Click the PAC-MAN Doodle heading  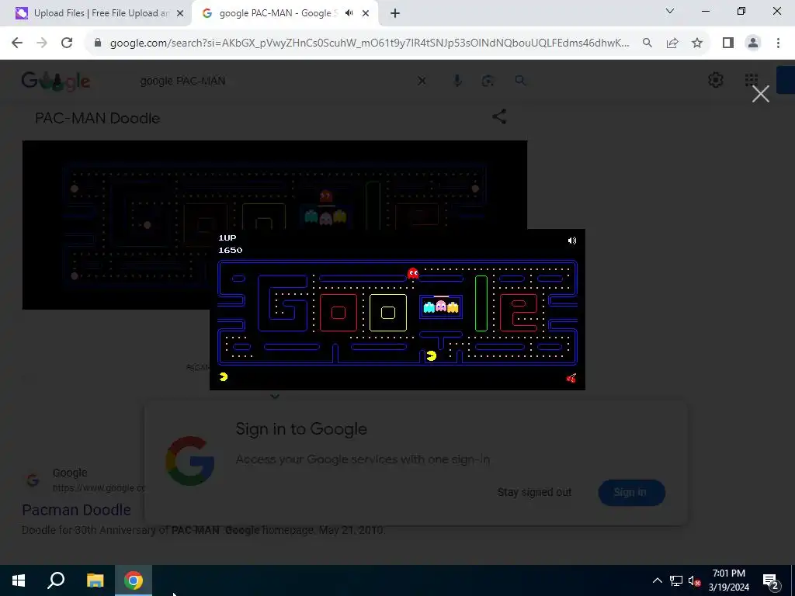[x=97, y=118]
